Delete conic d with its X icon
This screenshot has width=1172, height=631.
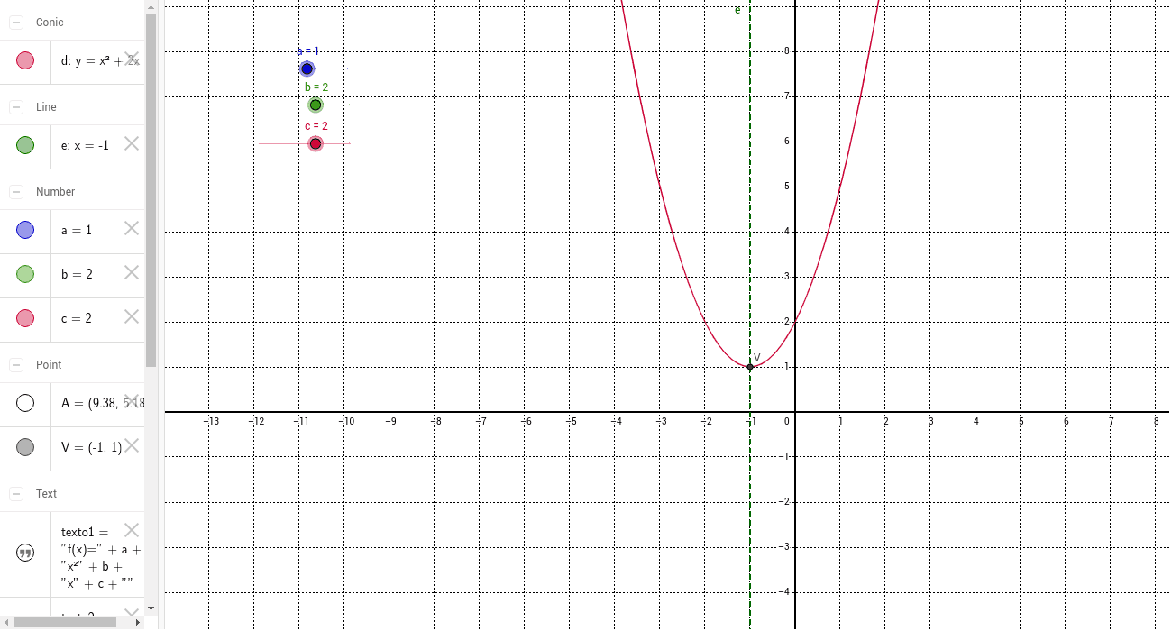[132, 59]
